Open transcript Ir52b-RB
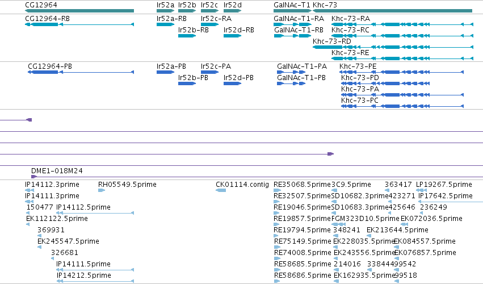This screenshot has height=284, width=483. point(194,30)
